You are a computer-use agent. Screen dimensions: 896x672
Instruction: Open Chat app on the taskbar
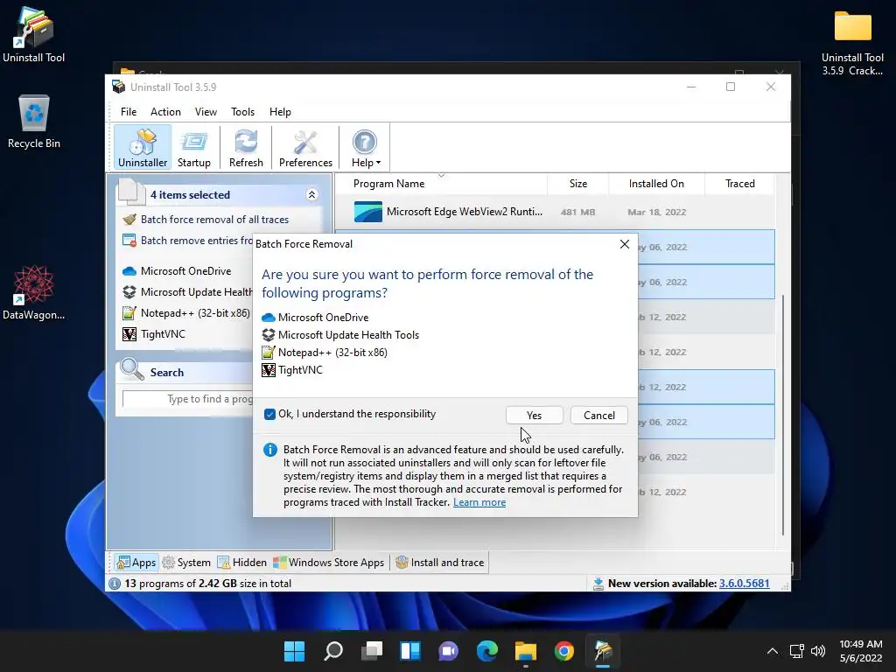(449, 651)
